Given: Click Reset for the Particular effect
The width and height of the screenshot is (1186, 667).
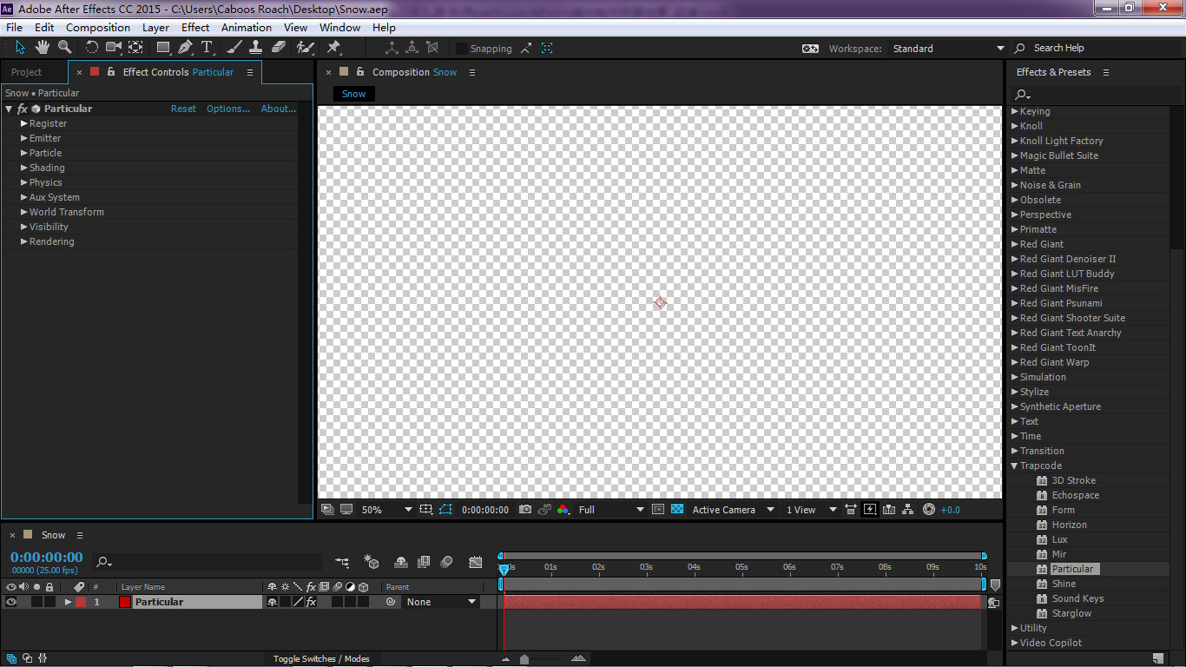Looking at the screenshot, I should coord(183,109).
